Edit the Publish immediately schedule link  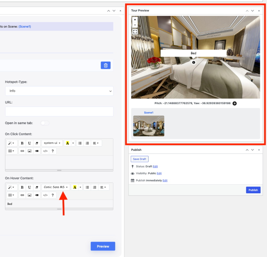(165, 181)
